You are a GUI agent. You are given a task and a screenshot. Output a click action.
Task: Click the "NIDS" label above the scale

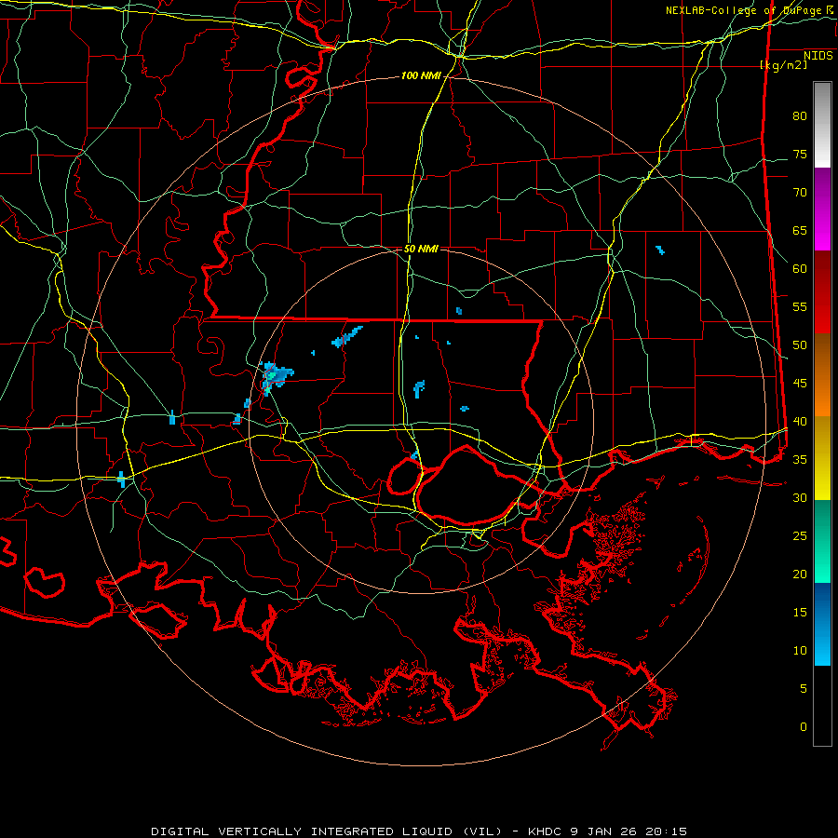click(818, 56)
